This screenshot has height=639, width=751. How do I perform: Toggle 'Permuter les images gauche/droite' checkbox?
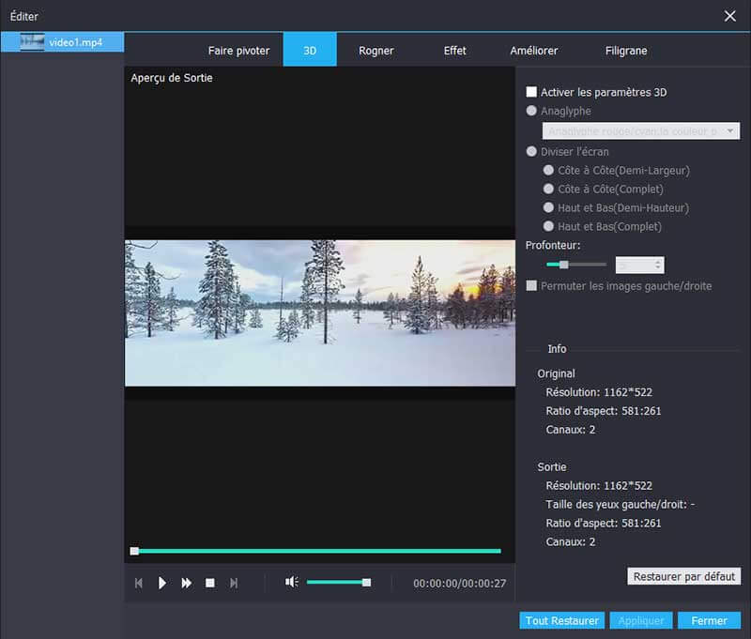pyautogui.click(x=532, y=285)
